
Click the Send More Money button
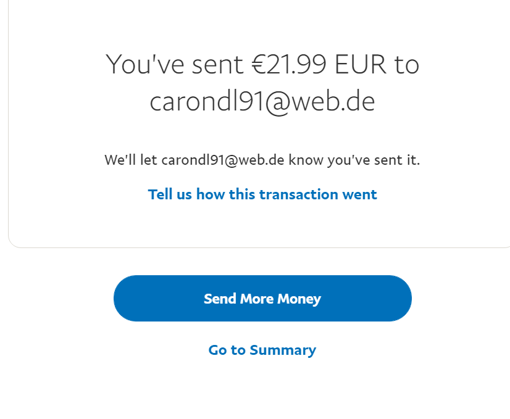pyautogui.click(x=262, y=299)
